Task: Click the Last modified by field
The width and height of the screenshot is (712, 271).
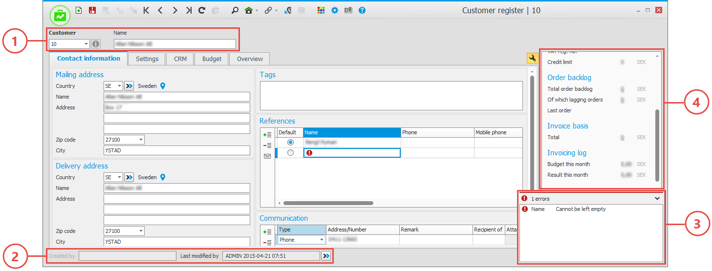Action: coord(271,256)
